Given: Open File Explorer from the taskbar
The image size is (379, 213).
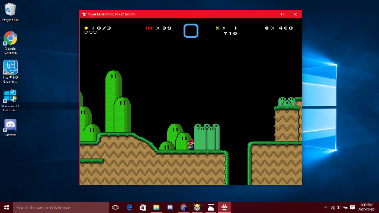Looking at the screenshot, I should pos(156,208).
